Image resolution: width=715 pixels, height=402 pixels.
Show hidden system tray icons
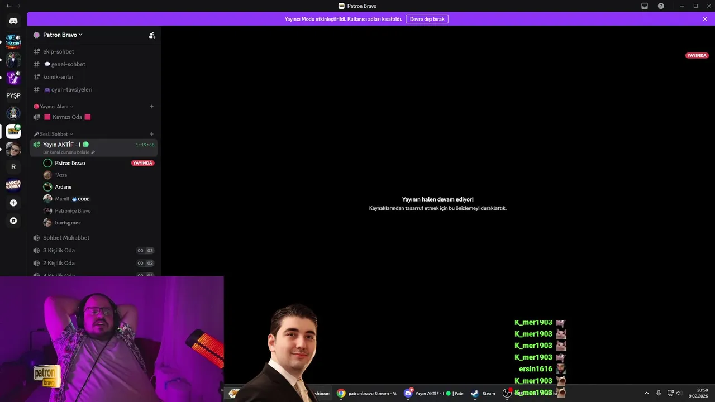647,393
